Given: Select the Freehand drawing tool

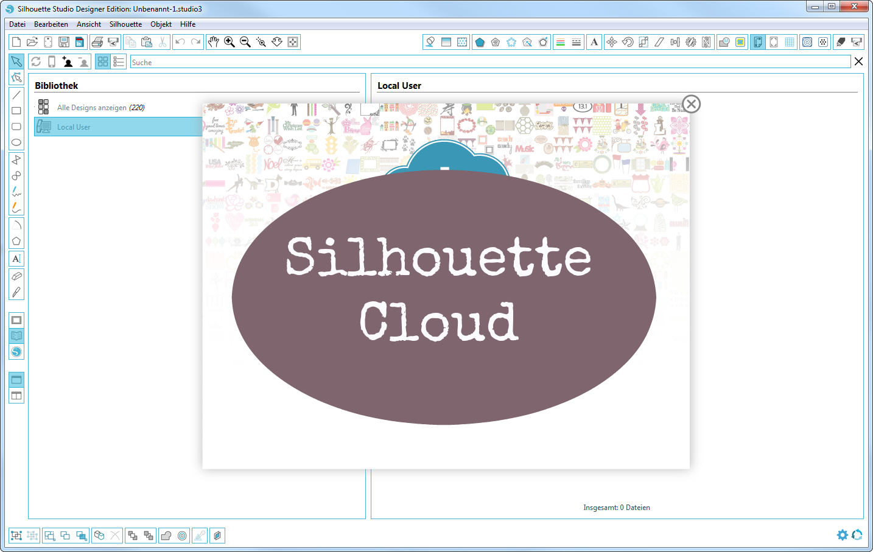Looking at the screenshot, I should tap(16, 192).
